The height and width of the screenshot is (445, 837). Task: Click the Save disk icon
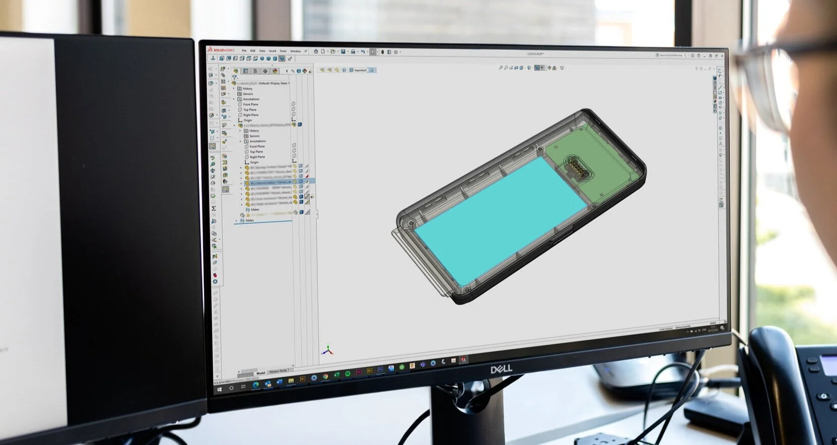pyautogui.click(x=343, y=51)
